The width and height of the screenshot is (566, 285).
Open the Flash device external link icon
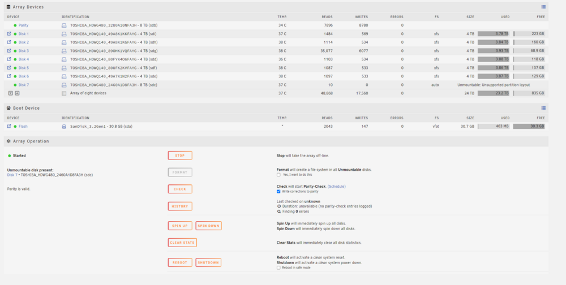pos(9,126)
